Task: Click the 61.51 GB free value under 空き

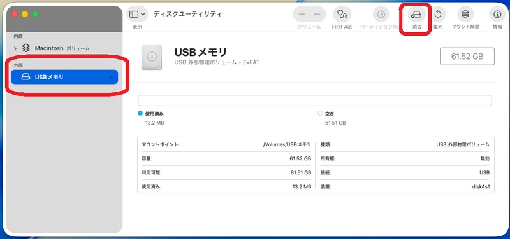Action: tap(335, 123)
